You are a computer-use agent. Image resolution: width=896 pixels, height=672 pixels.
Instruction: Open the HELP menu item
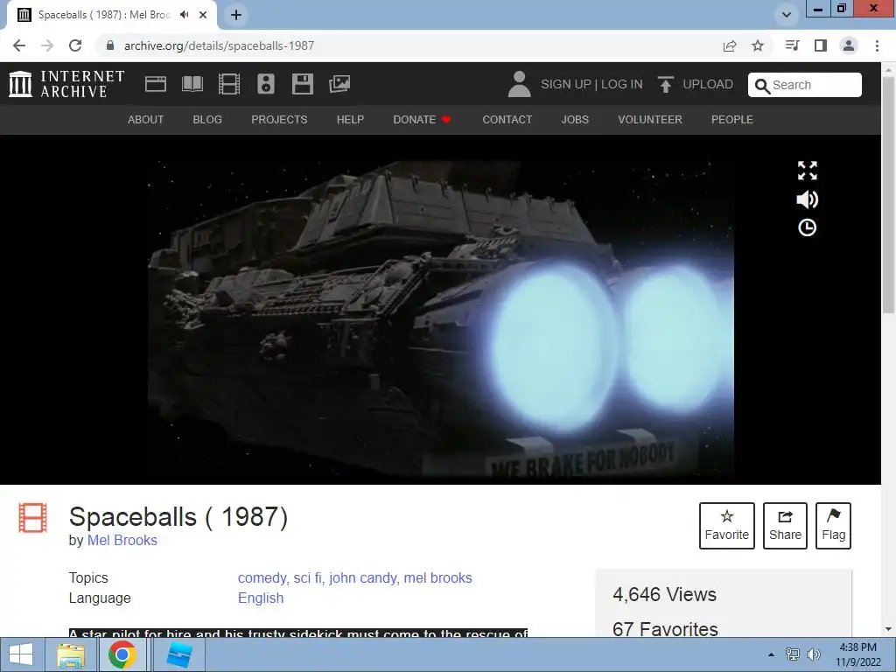[350, 119]
